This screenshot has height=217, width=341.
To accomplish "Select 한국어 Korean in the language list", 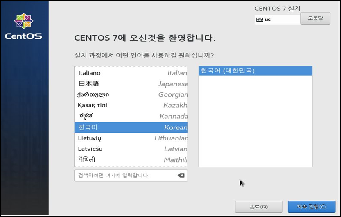I will [x=131, y=127].
